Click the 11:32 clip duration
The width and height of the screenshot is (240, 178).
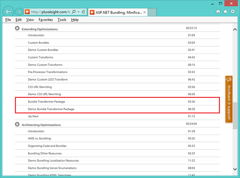[191, 160]
